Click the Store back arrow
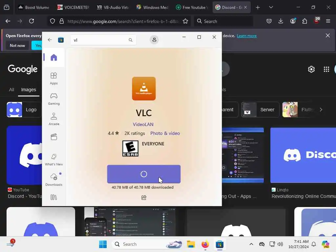 pos(50,40)
